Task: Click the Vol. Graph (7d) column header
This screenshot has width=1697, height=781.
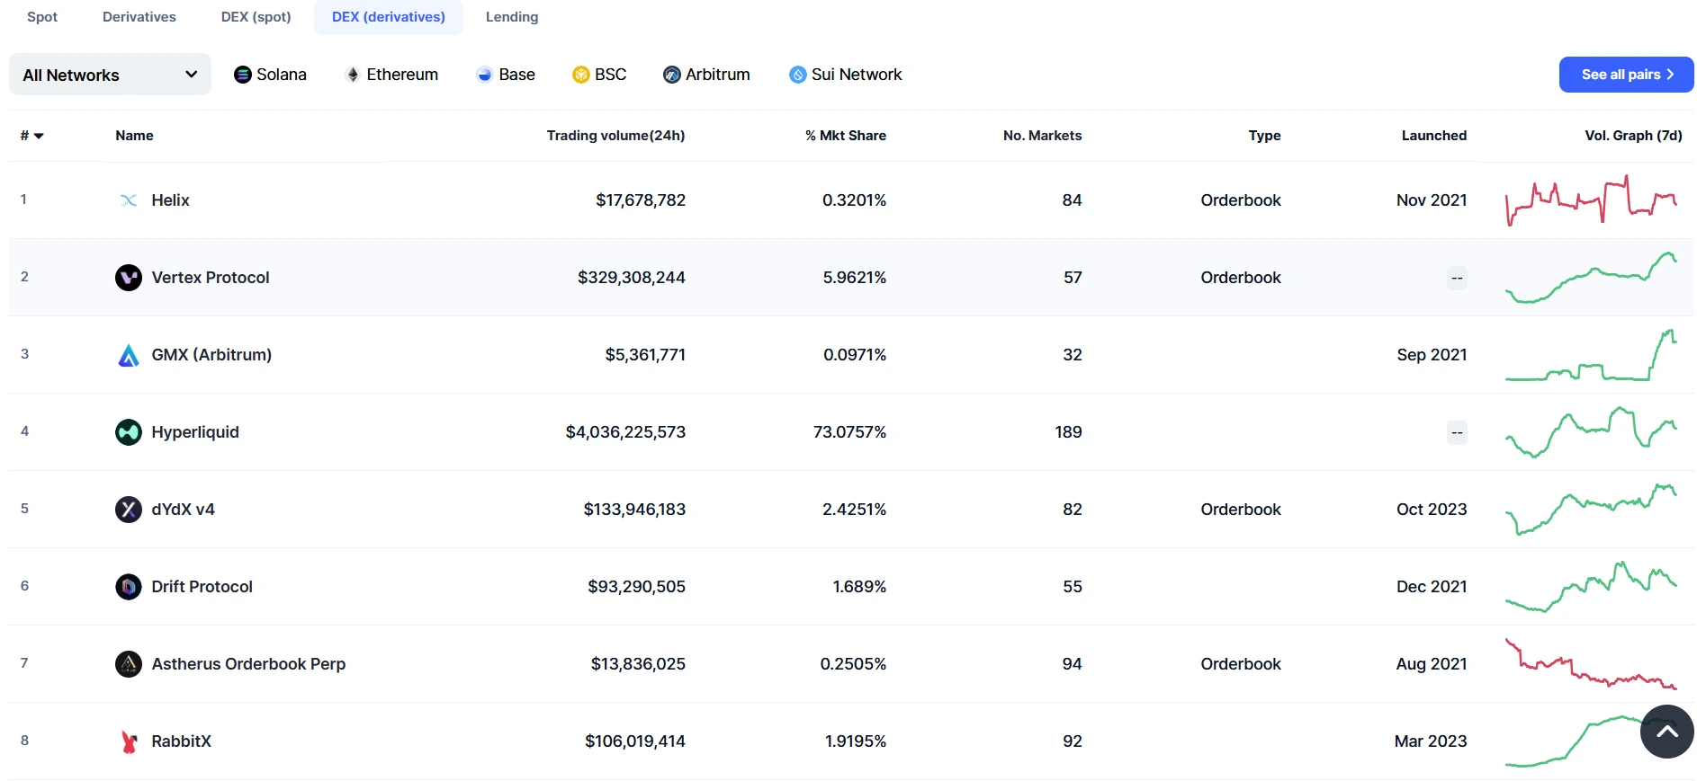Action: click(x=1633, y=136)
